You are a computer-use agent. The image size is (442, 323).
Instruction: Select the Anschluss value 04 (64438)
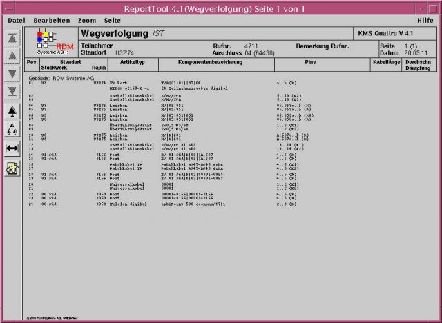pos(260,53)
